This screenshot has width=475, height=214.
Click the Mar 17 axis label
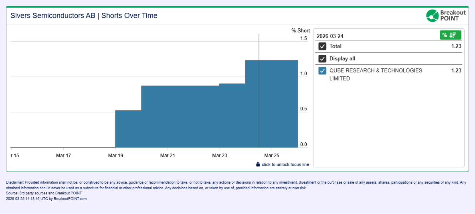(63, 156)
